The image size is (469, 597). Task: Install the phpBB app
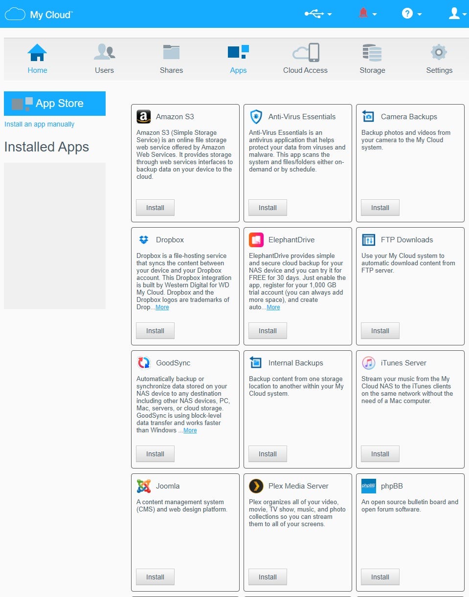tap(380, 577)
